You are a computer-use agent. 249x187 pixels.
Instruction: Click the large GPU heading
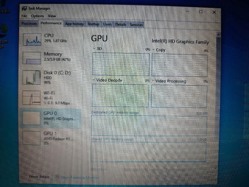pyautogui.click(x=100, y=38)
